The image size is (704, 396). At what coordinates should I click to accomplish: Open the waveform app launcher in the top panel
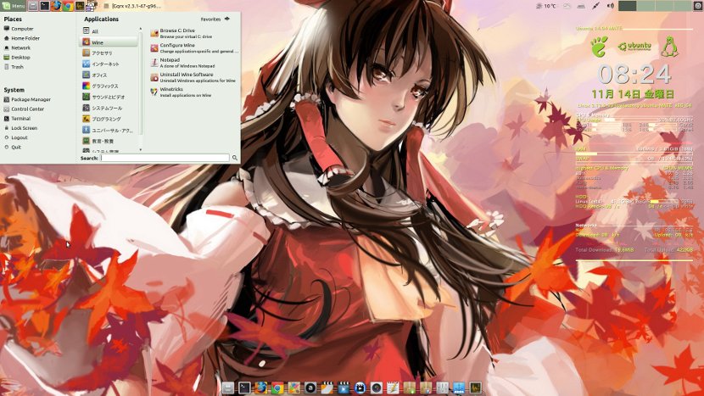(x=80, y=6)
